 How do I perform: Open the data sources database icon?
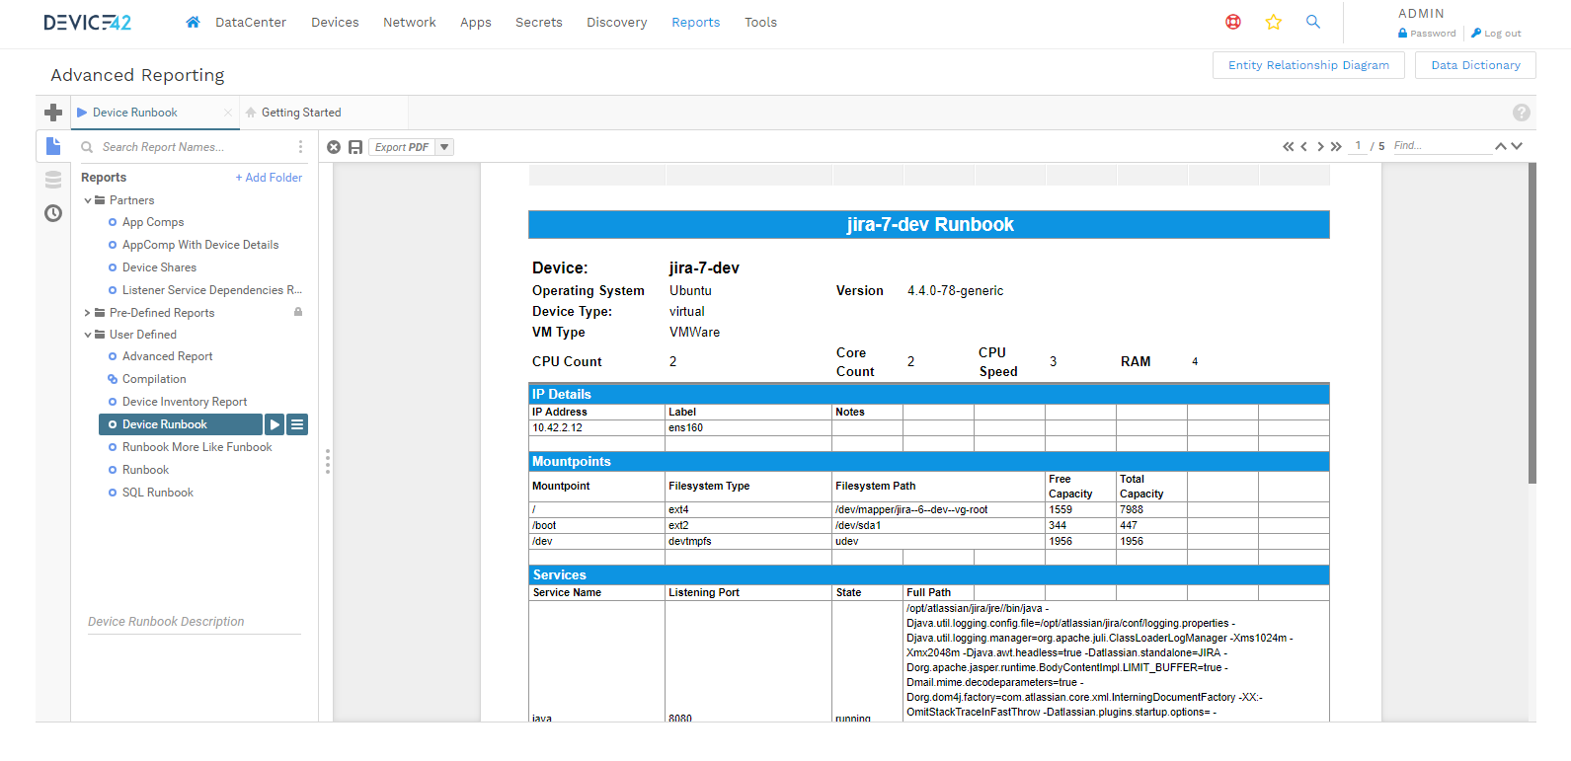point(53,180)
